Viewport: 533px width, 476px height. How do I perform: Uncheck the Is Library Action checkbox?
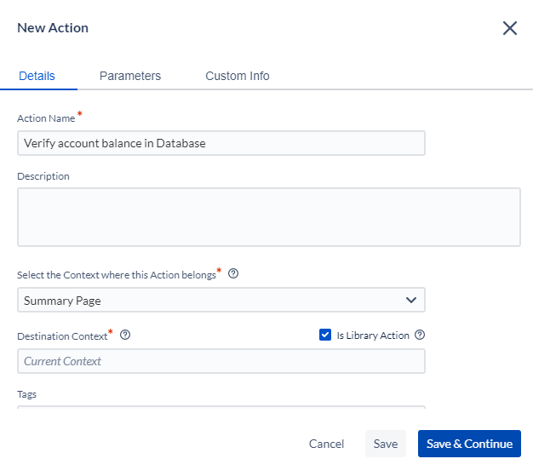(325, 335)
